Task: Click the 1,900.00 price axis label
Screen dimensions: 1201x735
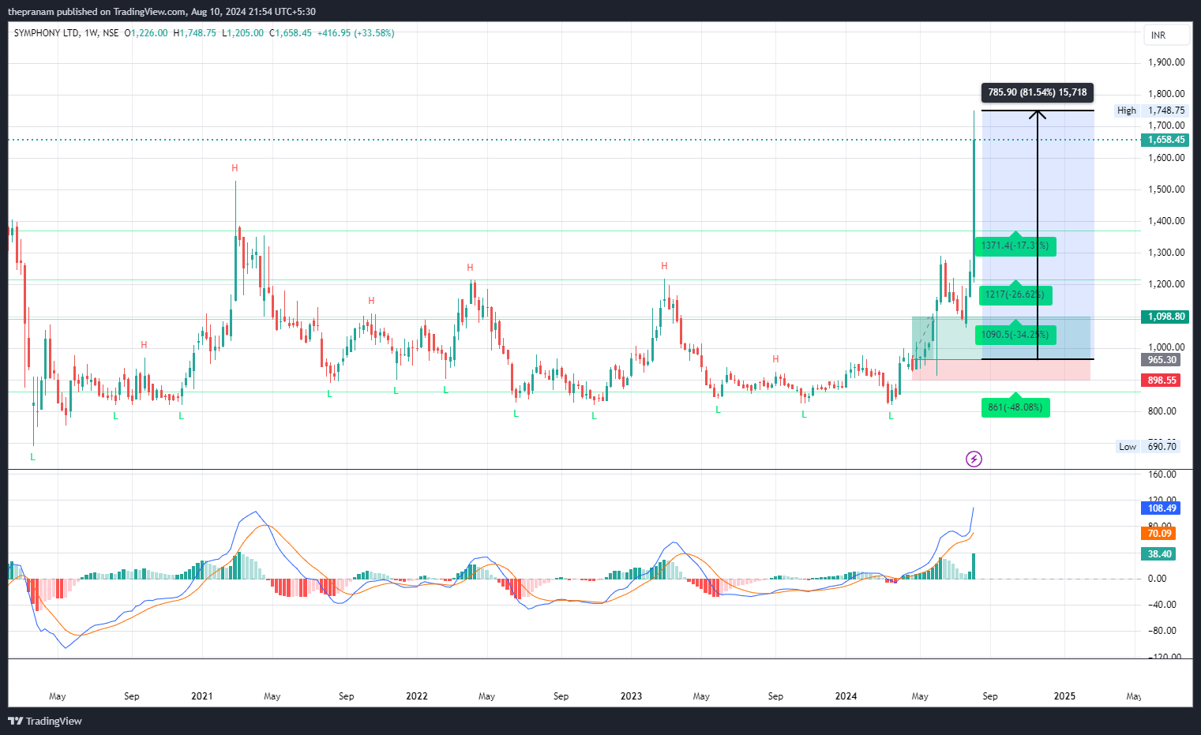Action: coord(1166,62)
